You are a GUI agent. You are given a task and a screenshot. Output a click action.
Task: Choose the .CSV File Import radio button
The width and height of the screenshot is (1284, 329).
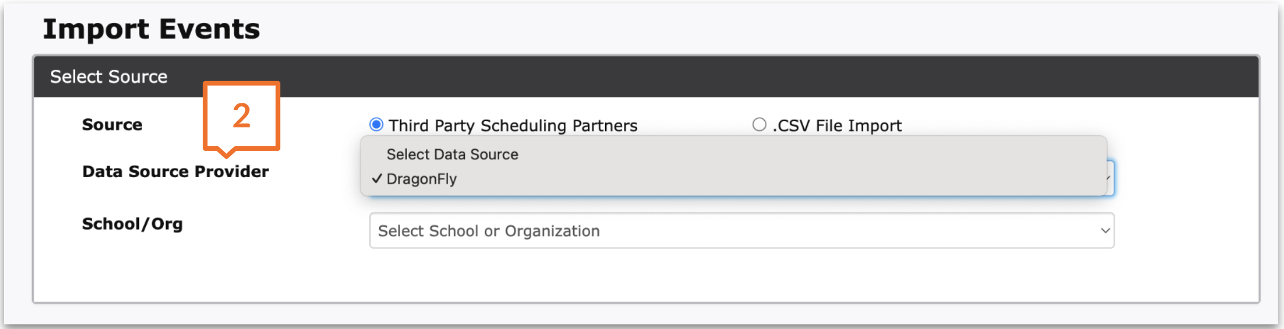click(x=759, y=125)
